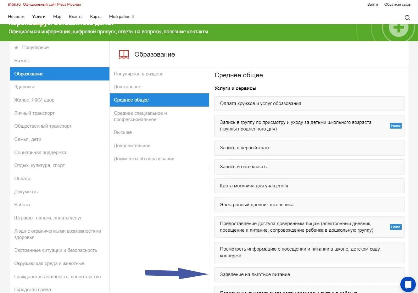Open the Услуги menu item
The width and height of the screenshot is (418, 293).
[x=39, y=17]
